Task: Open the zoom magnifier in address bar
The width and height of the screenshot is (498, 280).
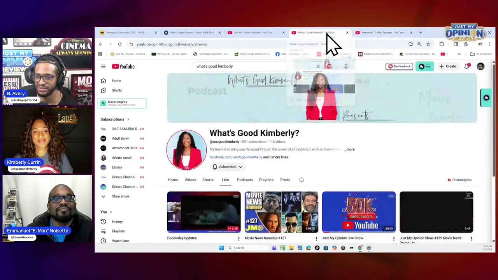Action: (x=419, y=44)
